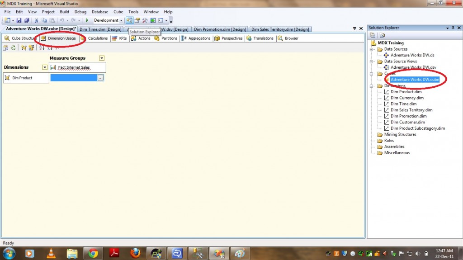Click the Cut scissors icon
Image resolution: width=463 pixels, height=260 pixels.
point(36,20)
